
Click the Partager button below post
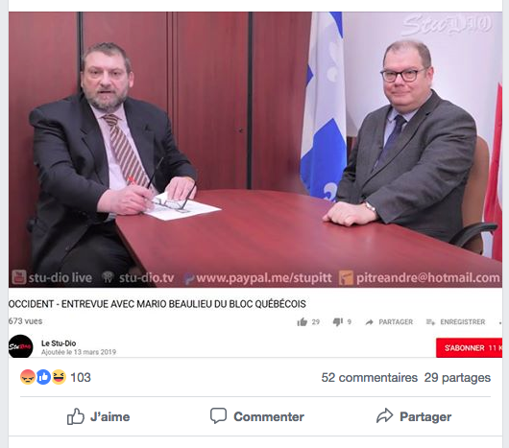tap(414, 416)
